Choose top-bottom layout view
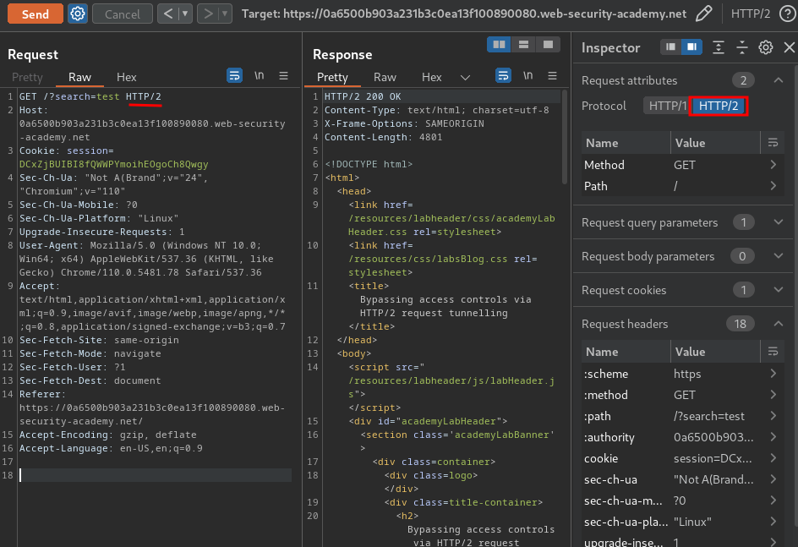This screenshot has height=547, width=798. (523, 45)
